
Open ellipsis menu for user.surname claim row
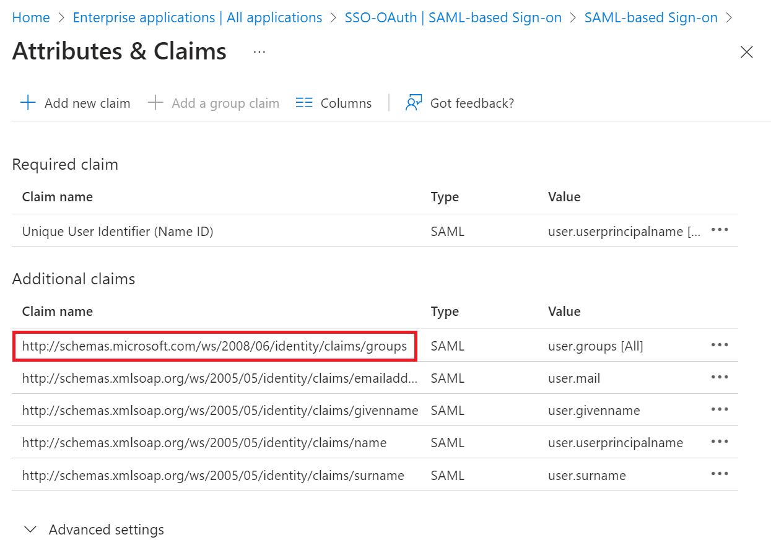[719, 474]
